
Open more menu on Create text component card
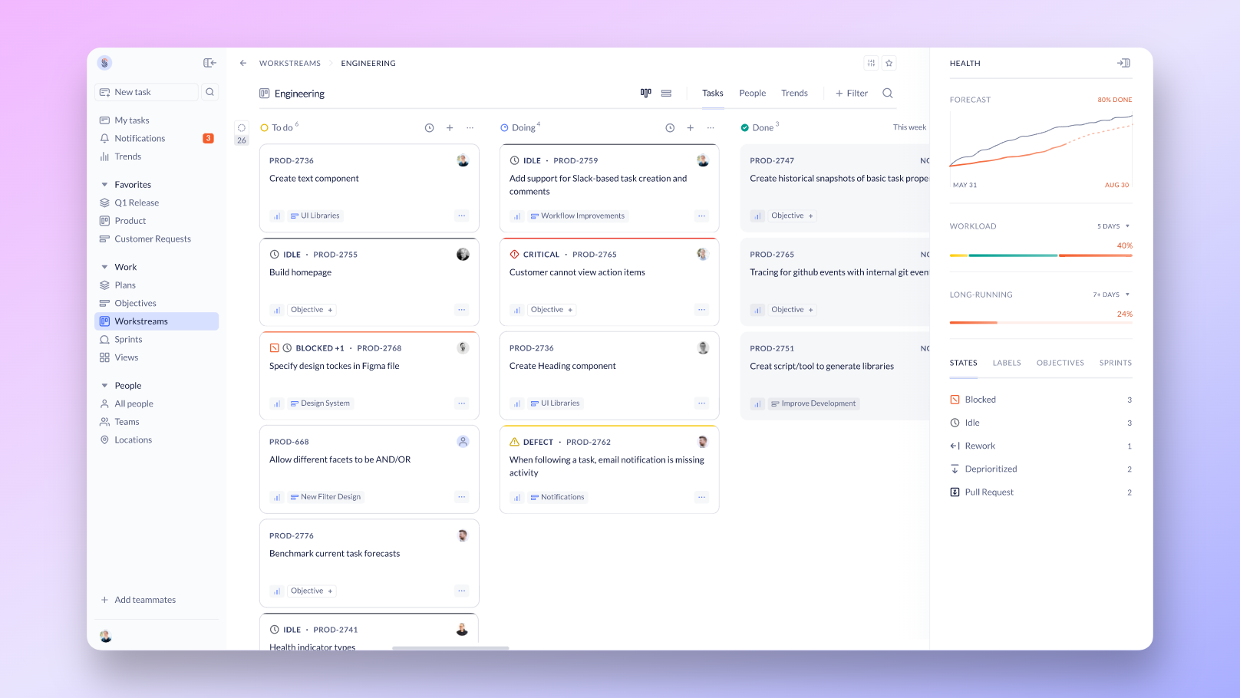pos(462,216)
